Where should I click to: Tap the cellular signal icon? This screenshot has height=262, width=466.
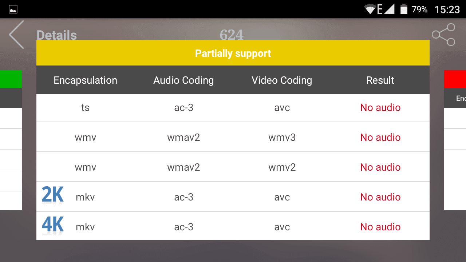point(389,9)
